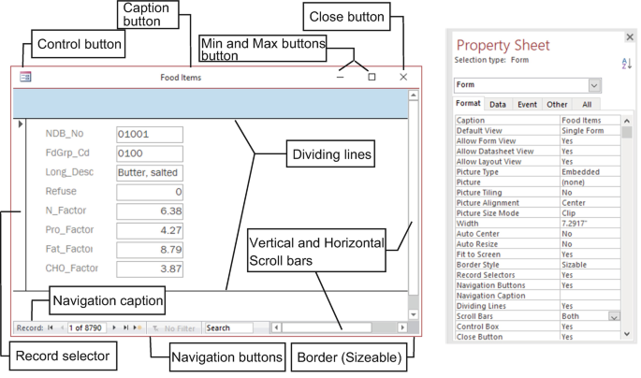Screen dimensions: 641x378
Task: Minimize the Food Items form window
Action: coord(340,77)
